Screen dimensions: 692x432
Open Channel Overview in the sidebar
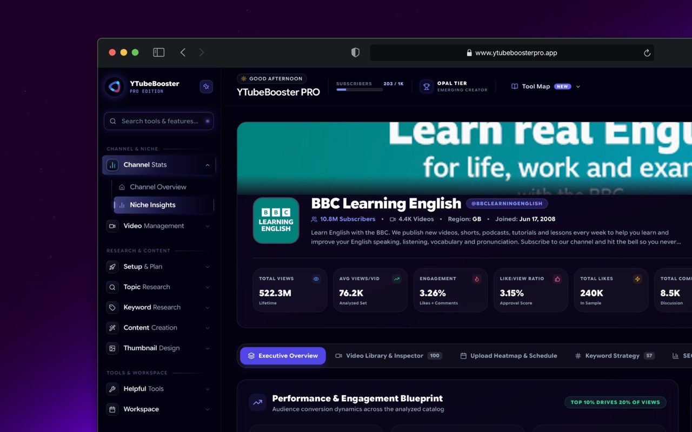(x=158, y=187)
